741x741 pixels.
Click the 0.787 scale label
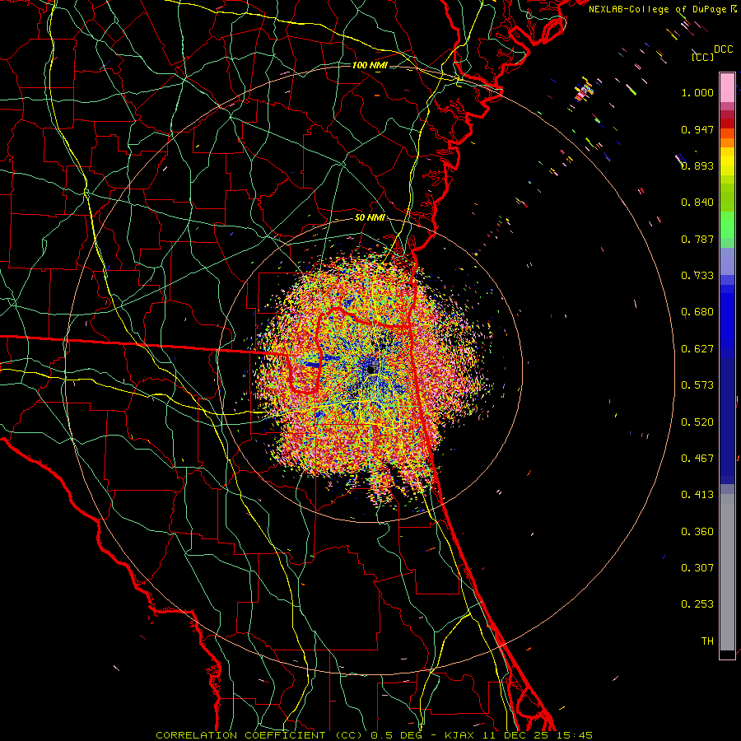click(697, 239)
